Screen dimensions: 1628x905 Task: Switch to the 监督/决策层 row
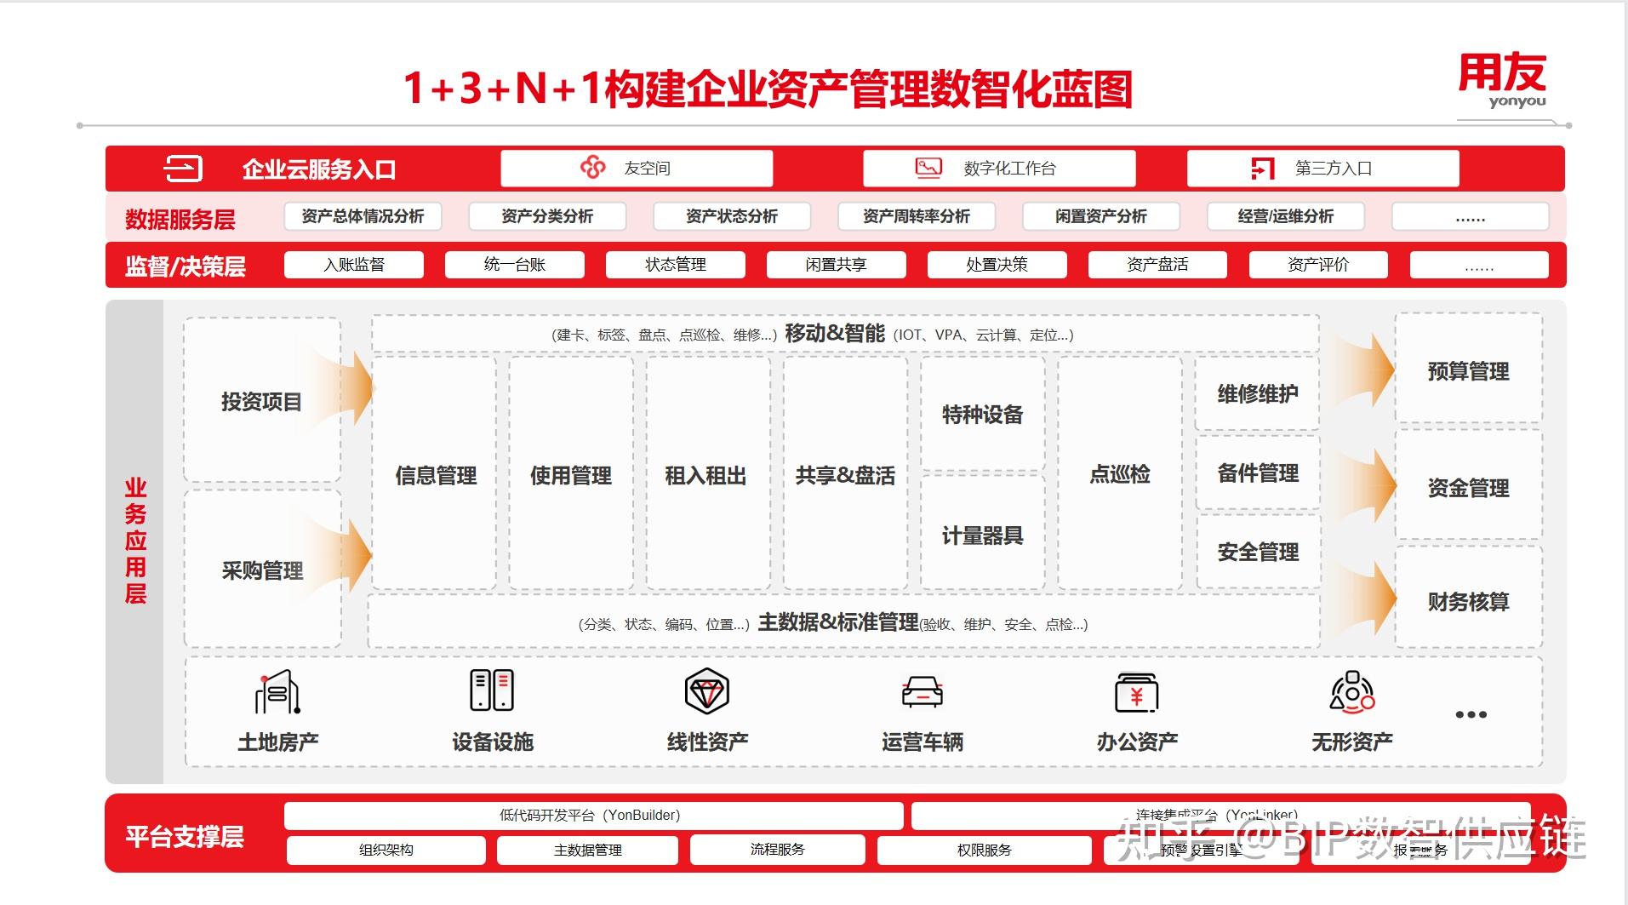coord(183,266)
